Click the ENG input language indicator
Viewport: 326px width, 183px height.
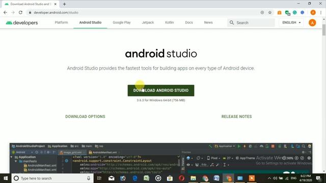pyautogui.click(x=293, y=178)
